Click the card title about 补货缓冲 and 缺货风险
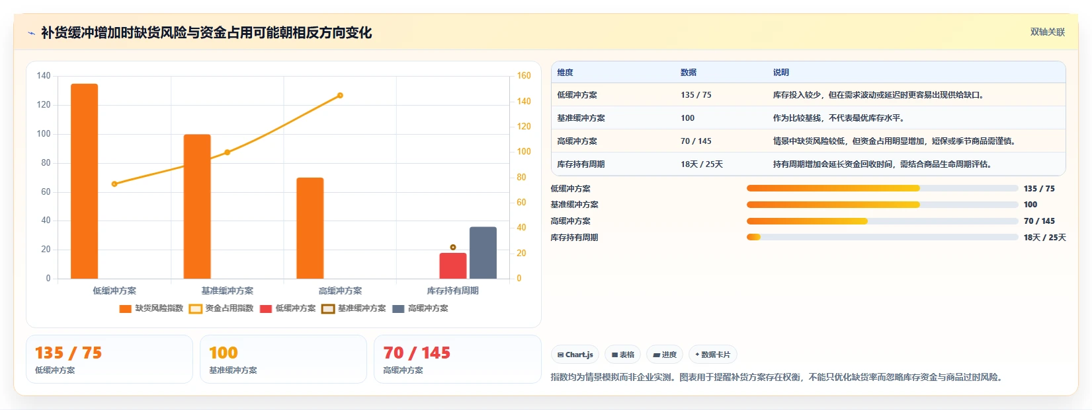The image size is (1092, 410). click(206, 32)
